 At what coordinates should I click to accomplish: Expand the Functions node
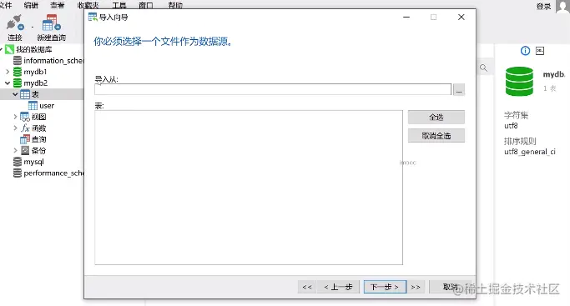[x=15, y=128]
